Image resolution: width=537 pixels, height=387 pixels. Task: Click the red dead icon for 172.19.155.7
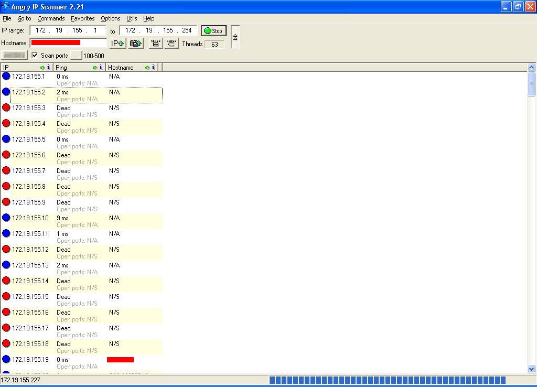pos(6,170)
